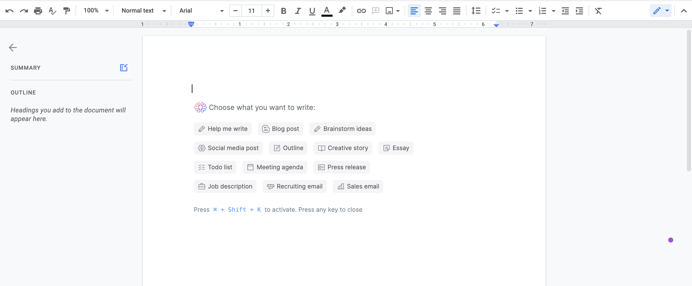Open the font family dropdown
Viewport: 692px width, 286px height.
coord(201,11)
